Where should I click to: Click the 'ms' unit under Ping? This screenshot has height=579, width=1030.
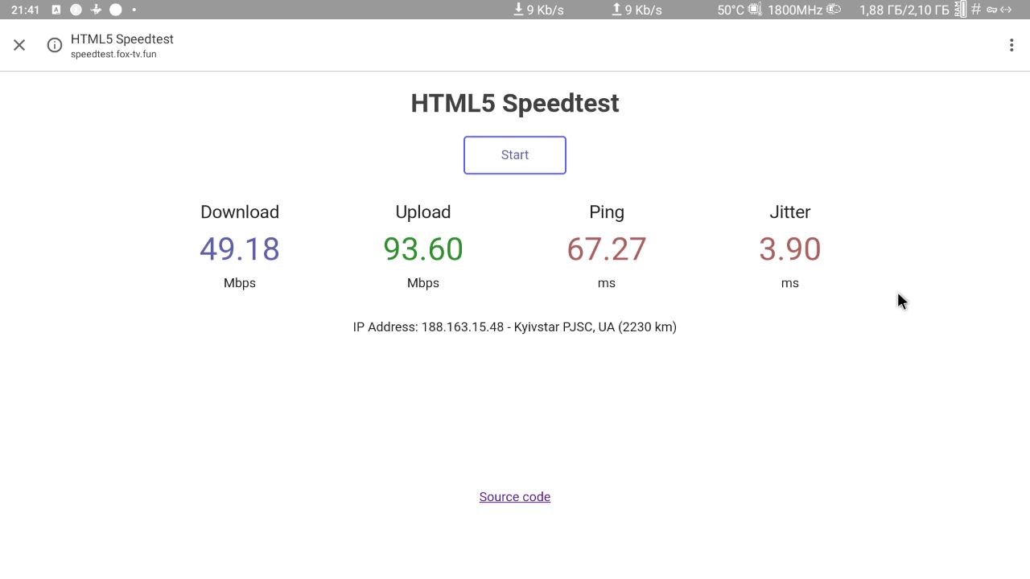click(x=607, y=283)
